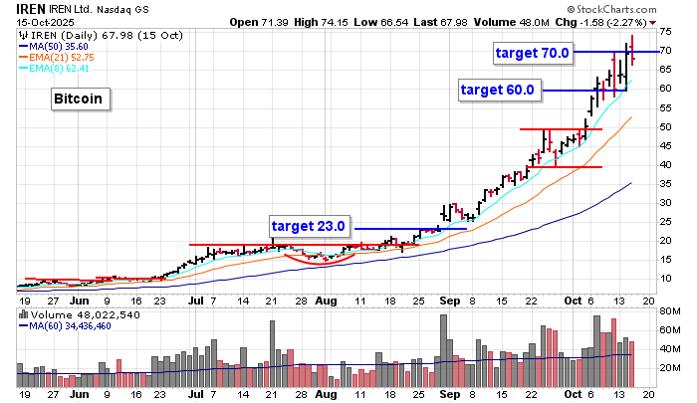Click the Jul label on the time axis
This screenshot has width=697, height=403.
(x=194, y=299)
